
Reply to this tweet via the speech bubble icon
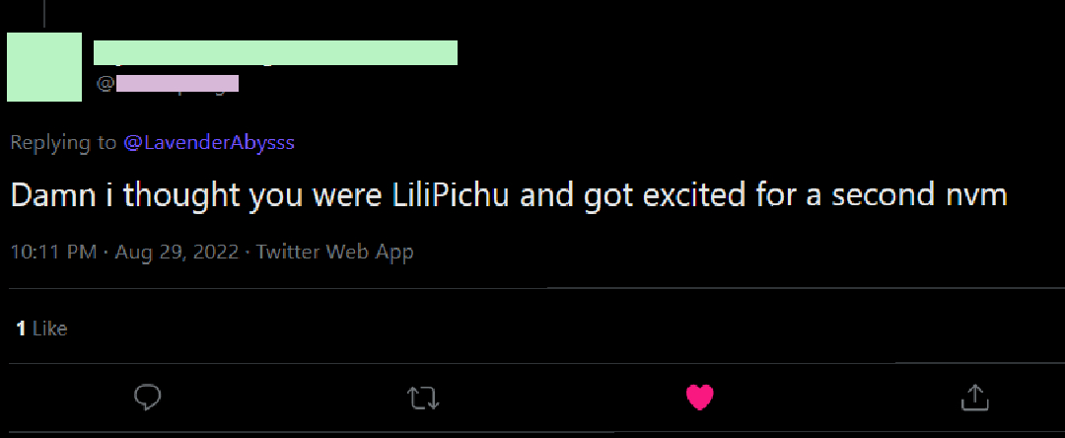click(148, 397)
